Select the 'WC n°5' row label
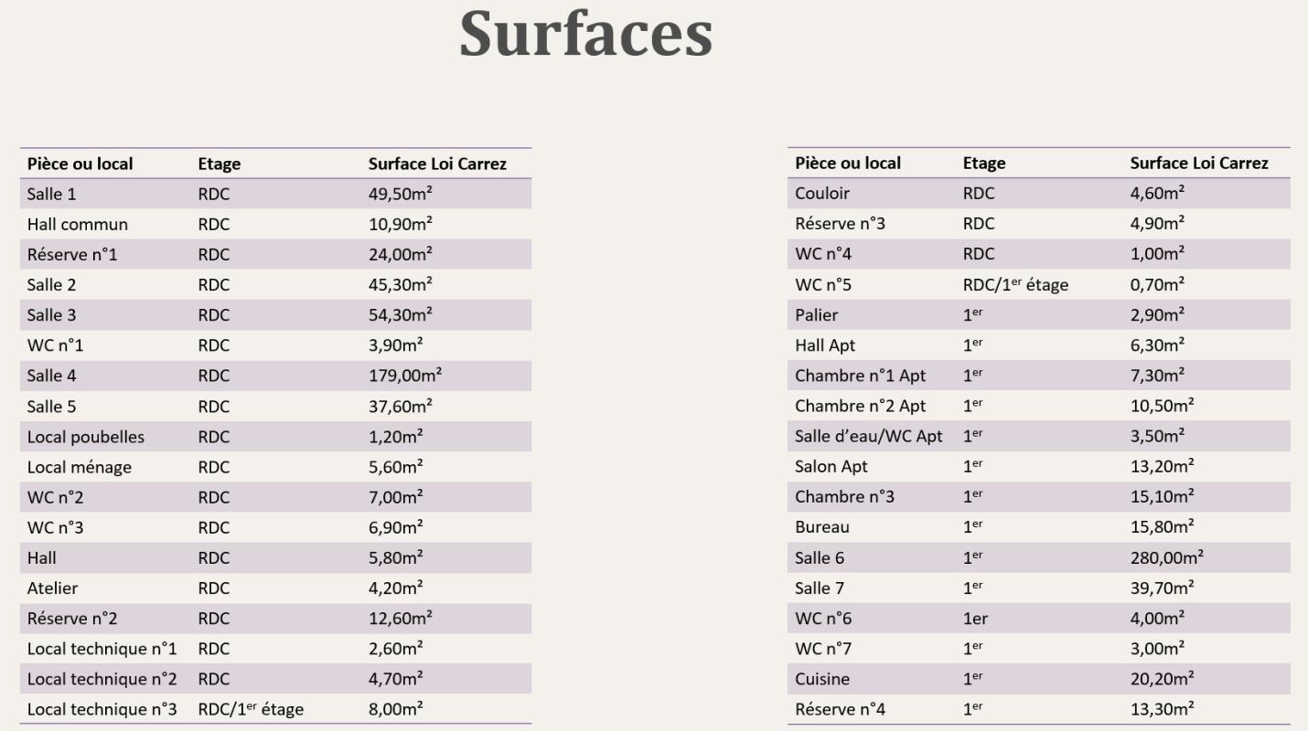 click(x=823, y=285)
